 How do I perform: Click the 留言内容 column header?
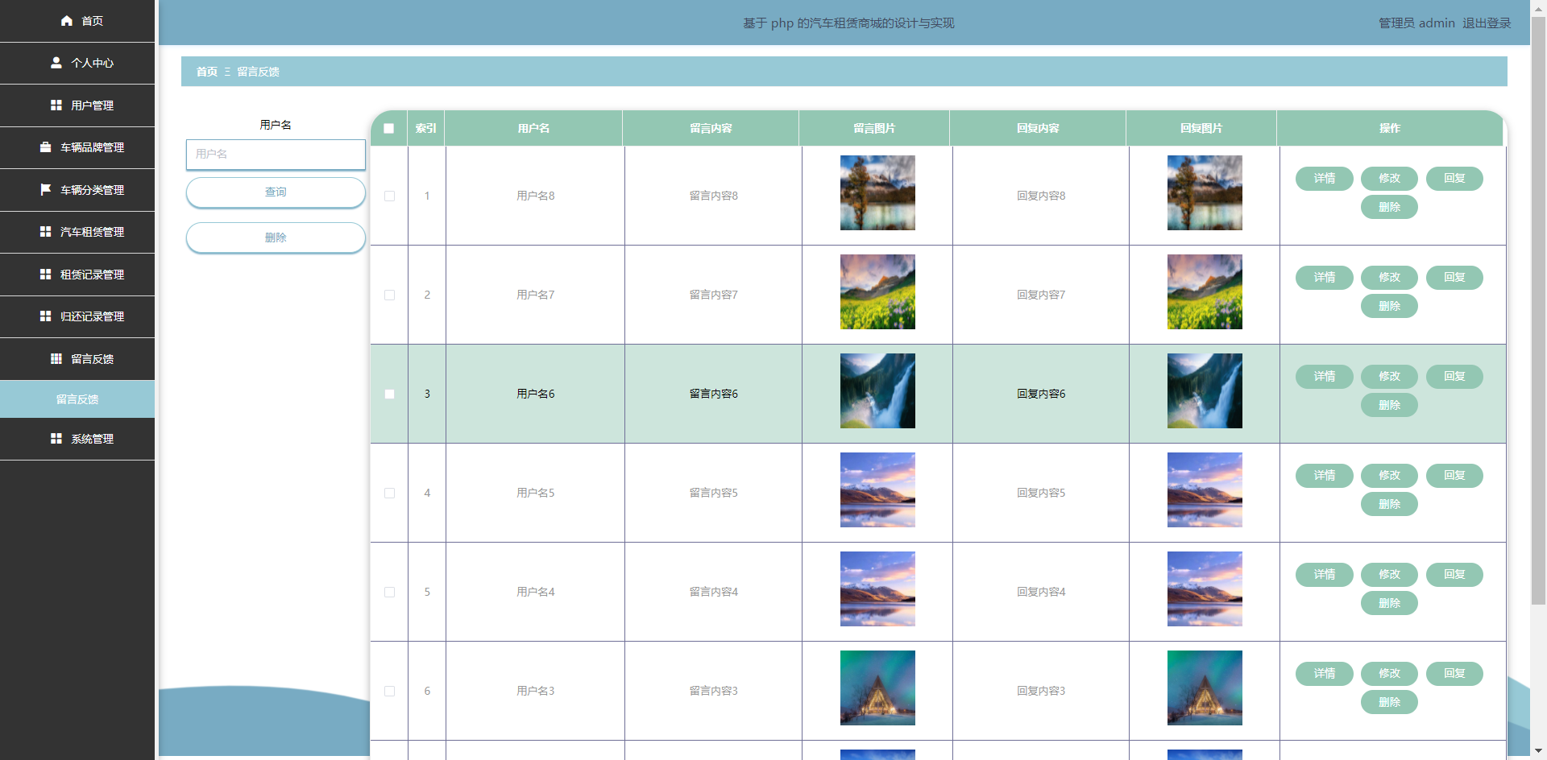click(x=711, y=129)
